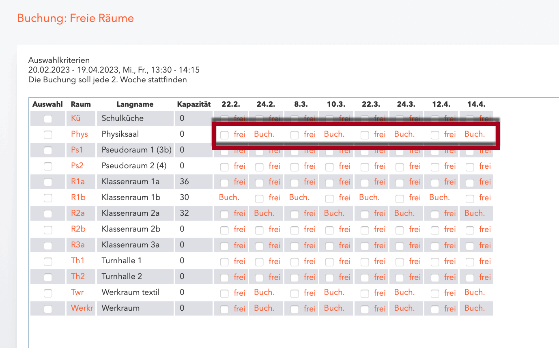Check the Auswahl box for Klassenraum 3a
The image size is (559, 348).
[x=48, y=245]
